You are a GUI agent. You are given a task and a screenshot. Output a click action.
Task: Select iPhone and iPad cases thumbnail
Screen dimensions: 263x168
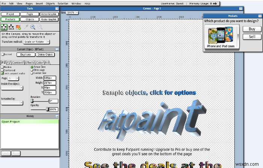point(221,37)
